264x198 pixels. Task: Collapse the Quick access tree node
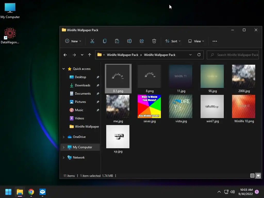click(x=64, y=69)
